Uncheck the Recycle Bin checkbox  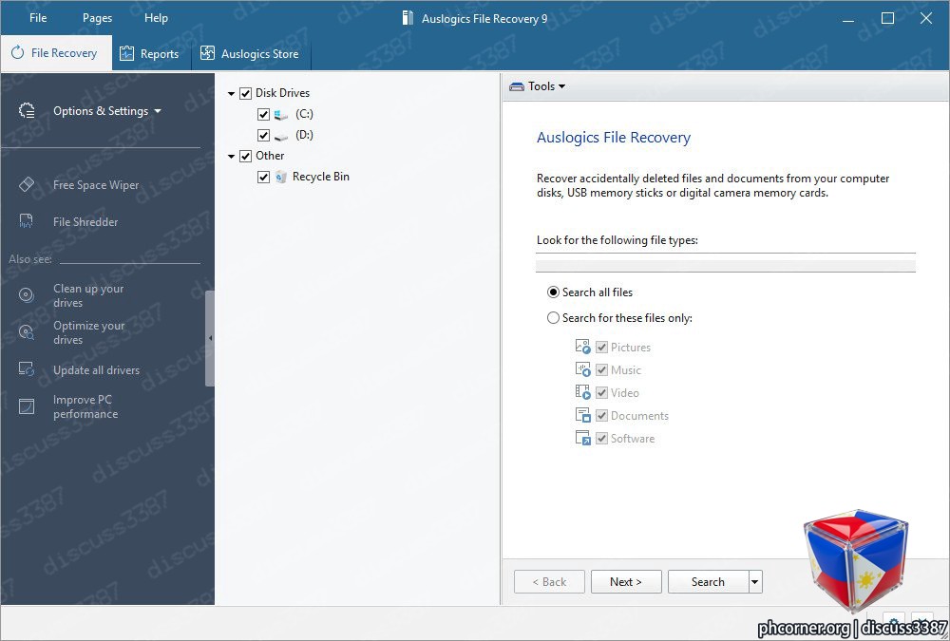click(x=263, y=177)
